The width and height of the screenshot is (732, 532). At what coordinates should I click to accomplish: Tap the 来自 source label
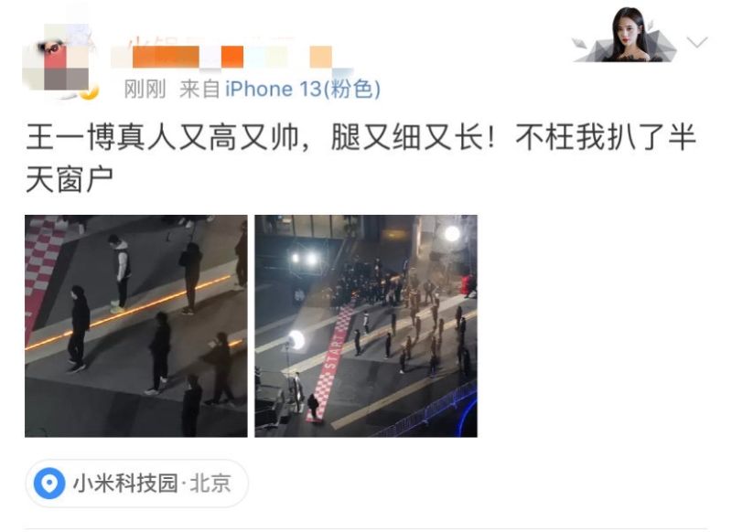point(199,89)
